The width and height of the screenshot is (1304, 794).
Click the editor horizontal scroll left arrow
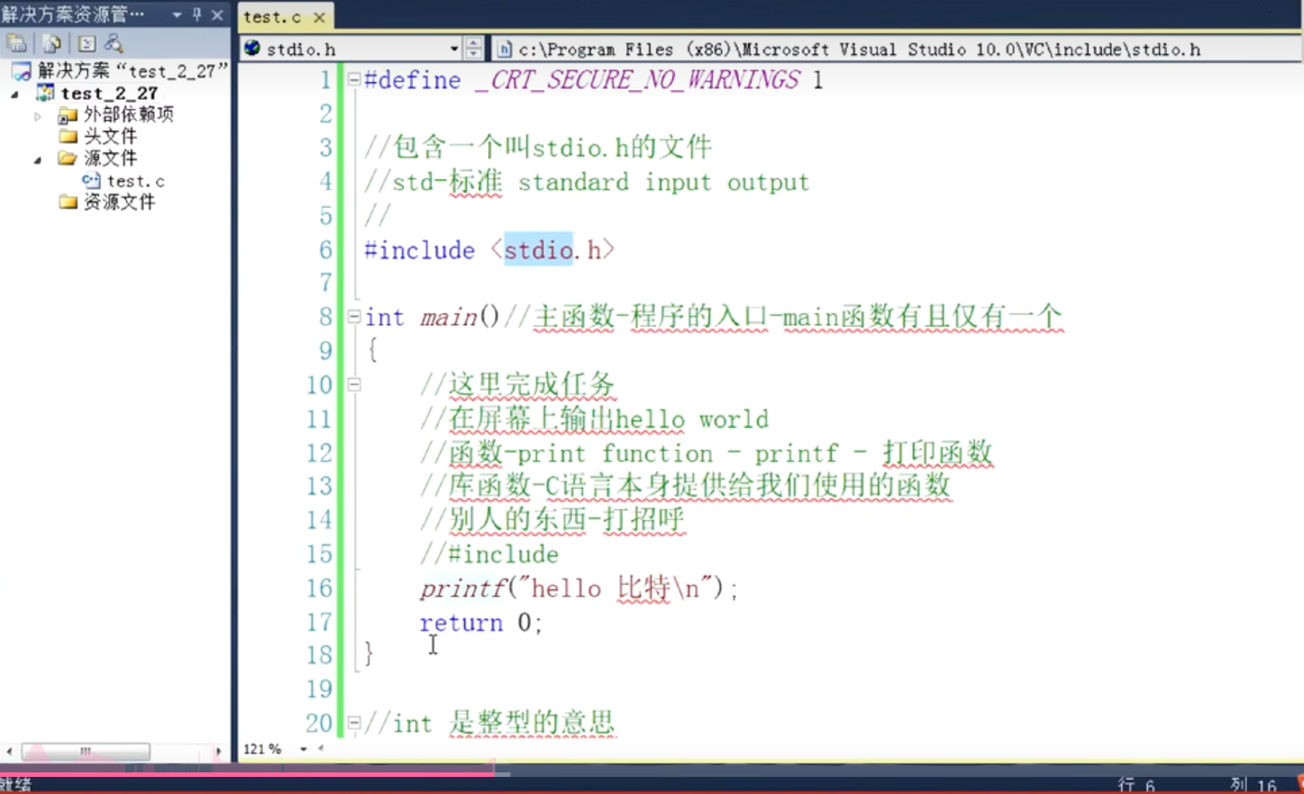tap(321, 748)
